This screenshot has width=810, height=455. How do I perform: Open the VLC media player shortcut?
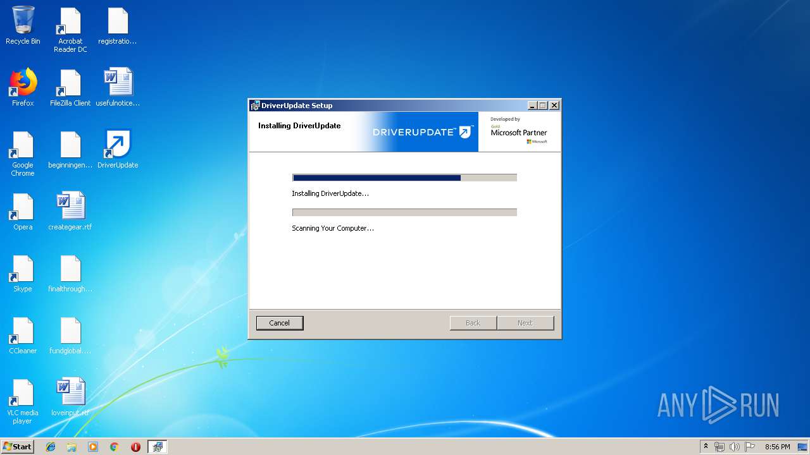click(x=23, y=401)
